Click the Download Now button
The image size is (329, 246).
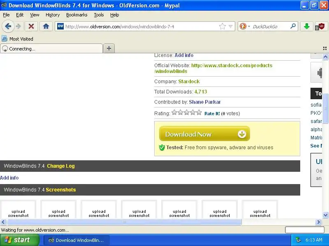click(x=204, y=134)
